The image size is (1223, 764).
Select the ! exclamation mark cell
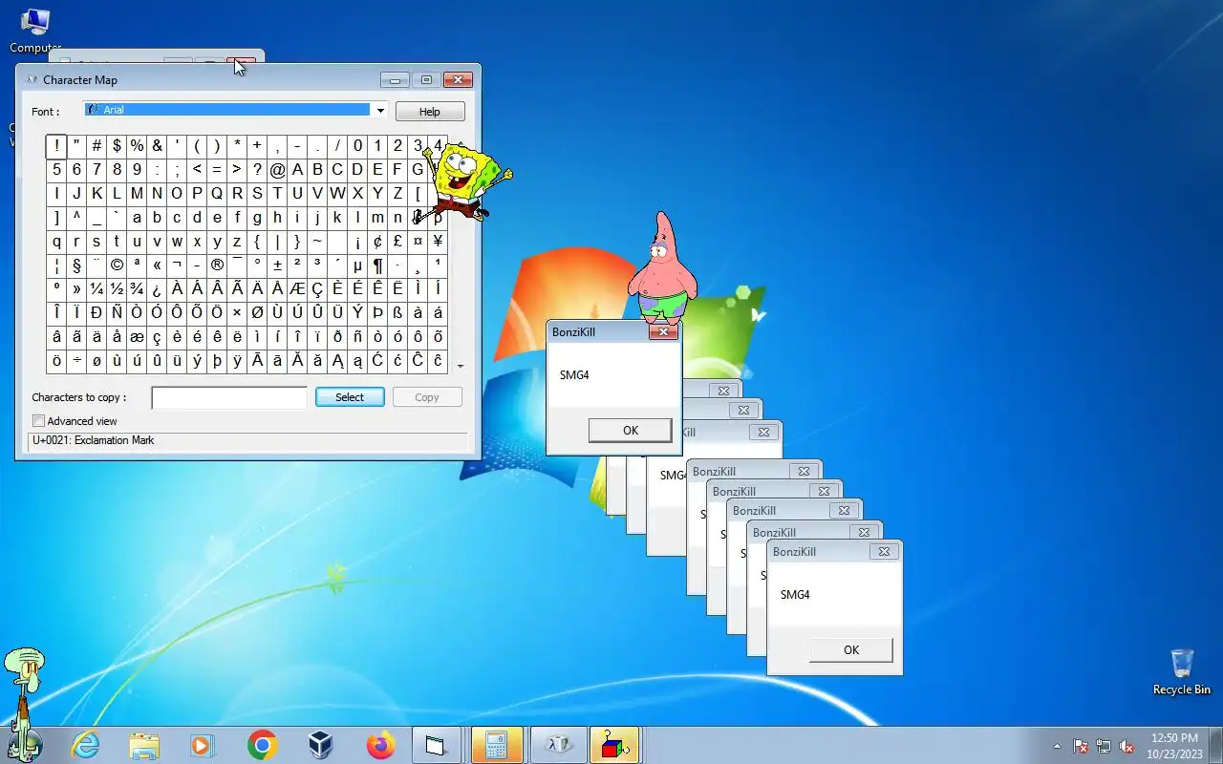pyautogui.click(x=56, y=146)
